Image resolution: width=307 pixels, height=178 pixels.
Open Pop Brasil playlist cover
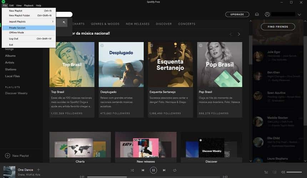pos(220,65)
